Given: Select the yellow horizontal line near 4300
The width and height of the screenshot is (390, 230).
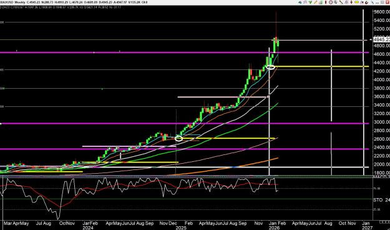Looking at the screenshot, I should 322,66.
